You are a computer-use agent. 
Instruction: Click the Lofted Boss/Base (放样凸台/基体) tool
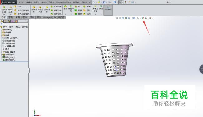click(x=22, y=10)
